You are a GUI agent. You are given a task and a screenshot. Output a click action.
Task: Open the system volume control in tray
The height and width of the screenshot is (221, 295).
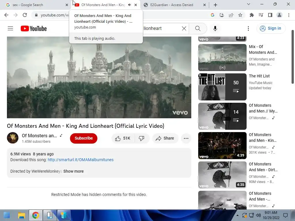(x=258, y=215)
